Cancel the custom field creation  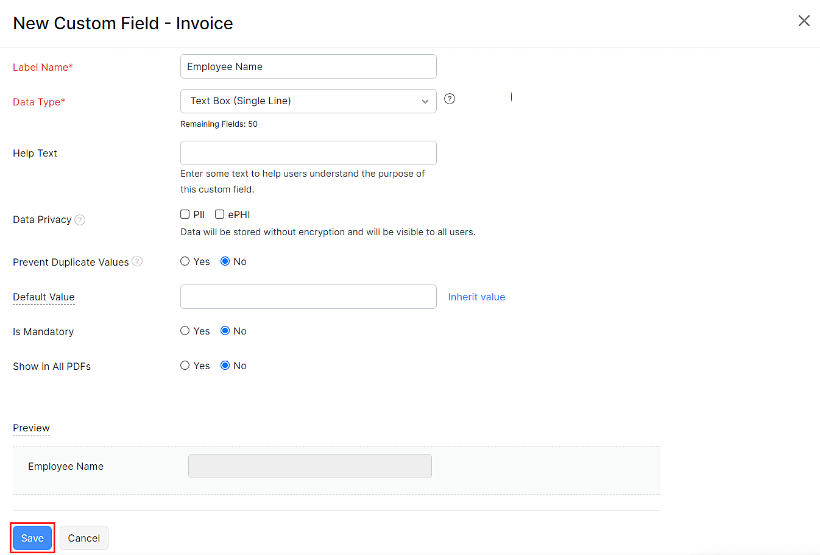pyautogui.click(x=83, y=538)
